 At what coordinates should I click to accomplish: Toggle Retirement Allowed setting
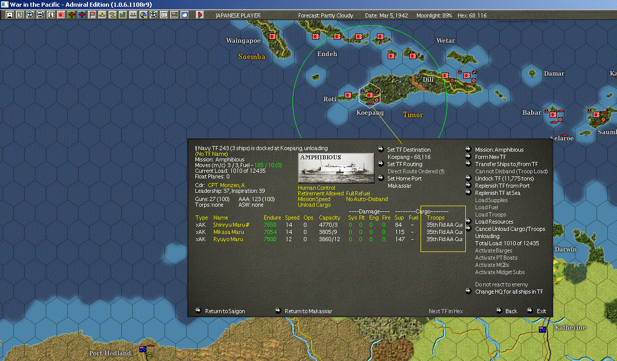(321, 194)
